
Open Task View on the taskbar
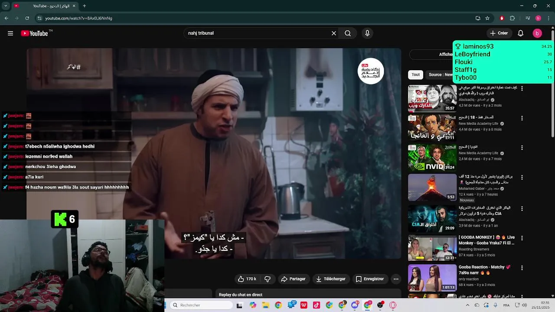[x=239, y=305]
